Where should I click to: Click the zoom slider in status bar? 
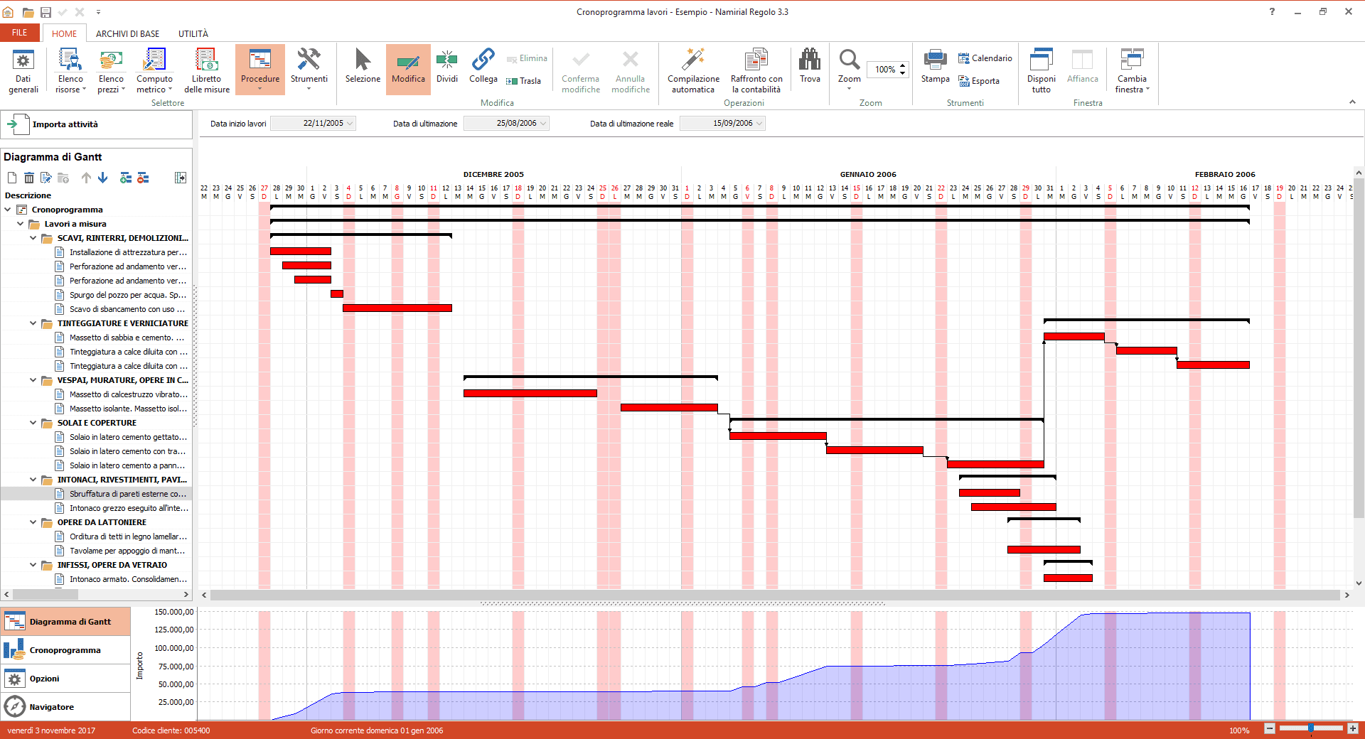pyautogui.click(x=1311, y=728)
